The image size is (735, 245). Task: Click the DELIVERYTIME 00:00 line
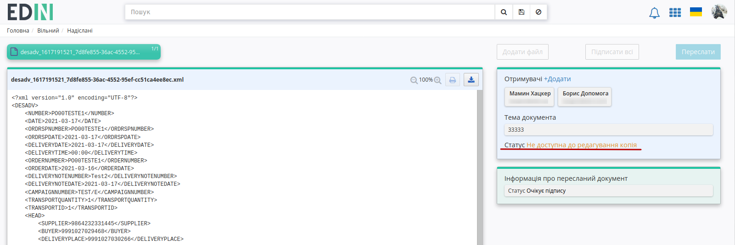[81, 153]
